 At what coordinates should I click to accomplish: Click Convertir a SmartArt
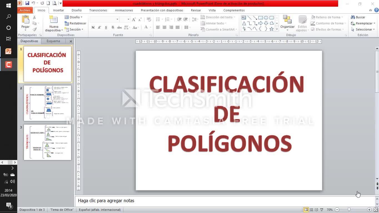point(219,29)
